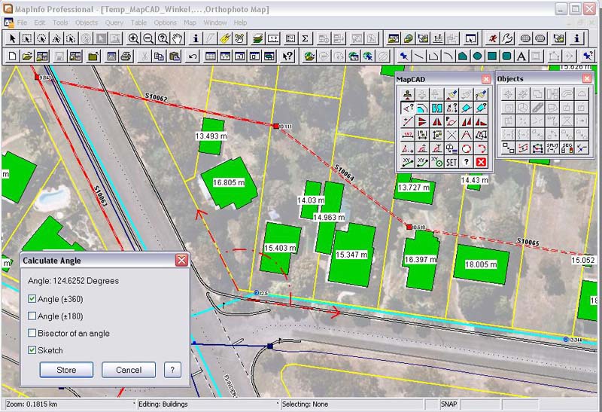602x412 pixels.
Task: Click the context Help arrow-question icon
Action: click(x=287, y=56)
